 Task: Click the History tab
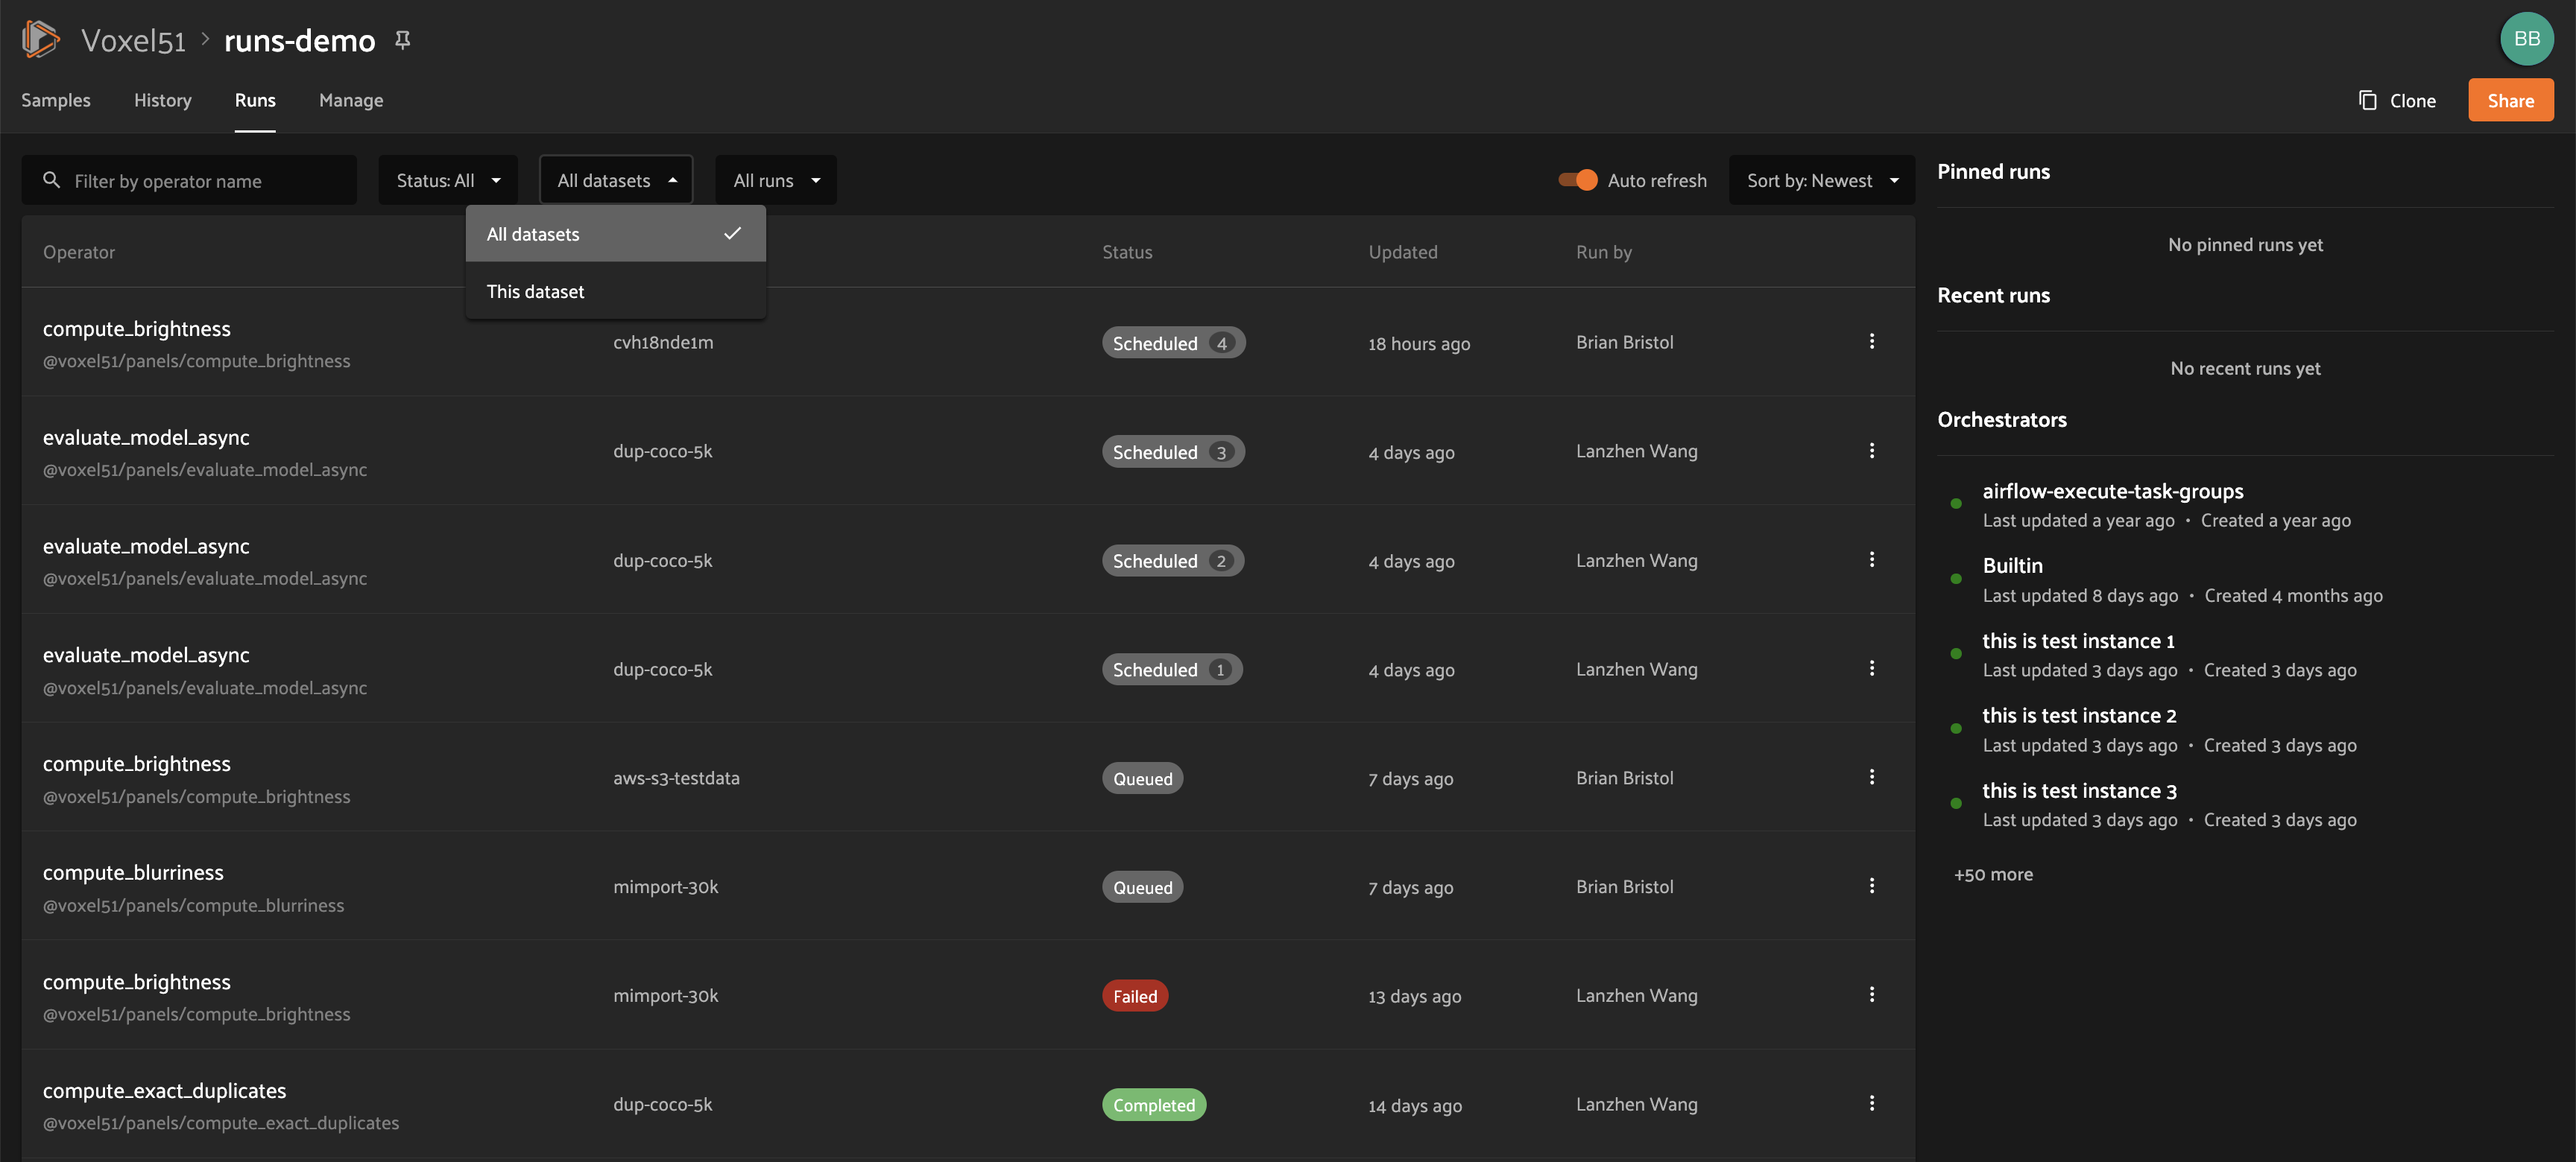pyautogui.click(x=161, y=100)
